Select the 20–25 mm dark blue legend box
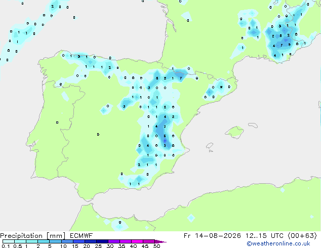This screenshot has height=248, width=321. [x=91, y=241]
